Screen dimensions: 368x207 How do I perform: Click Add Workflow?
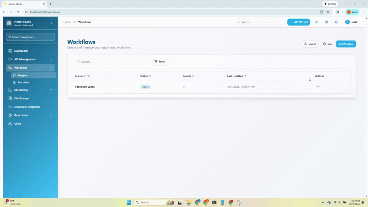(346, 44)
